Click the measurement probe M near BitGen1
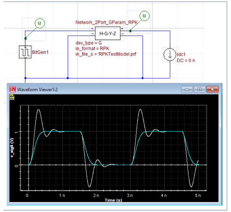231x212 pixels. pos(40,23)
